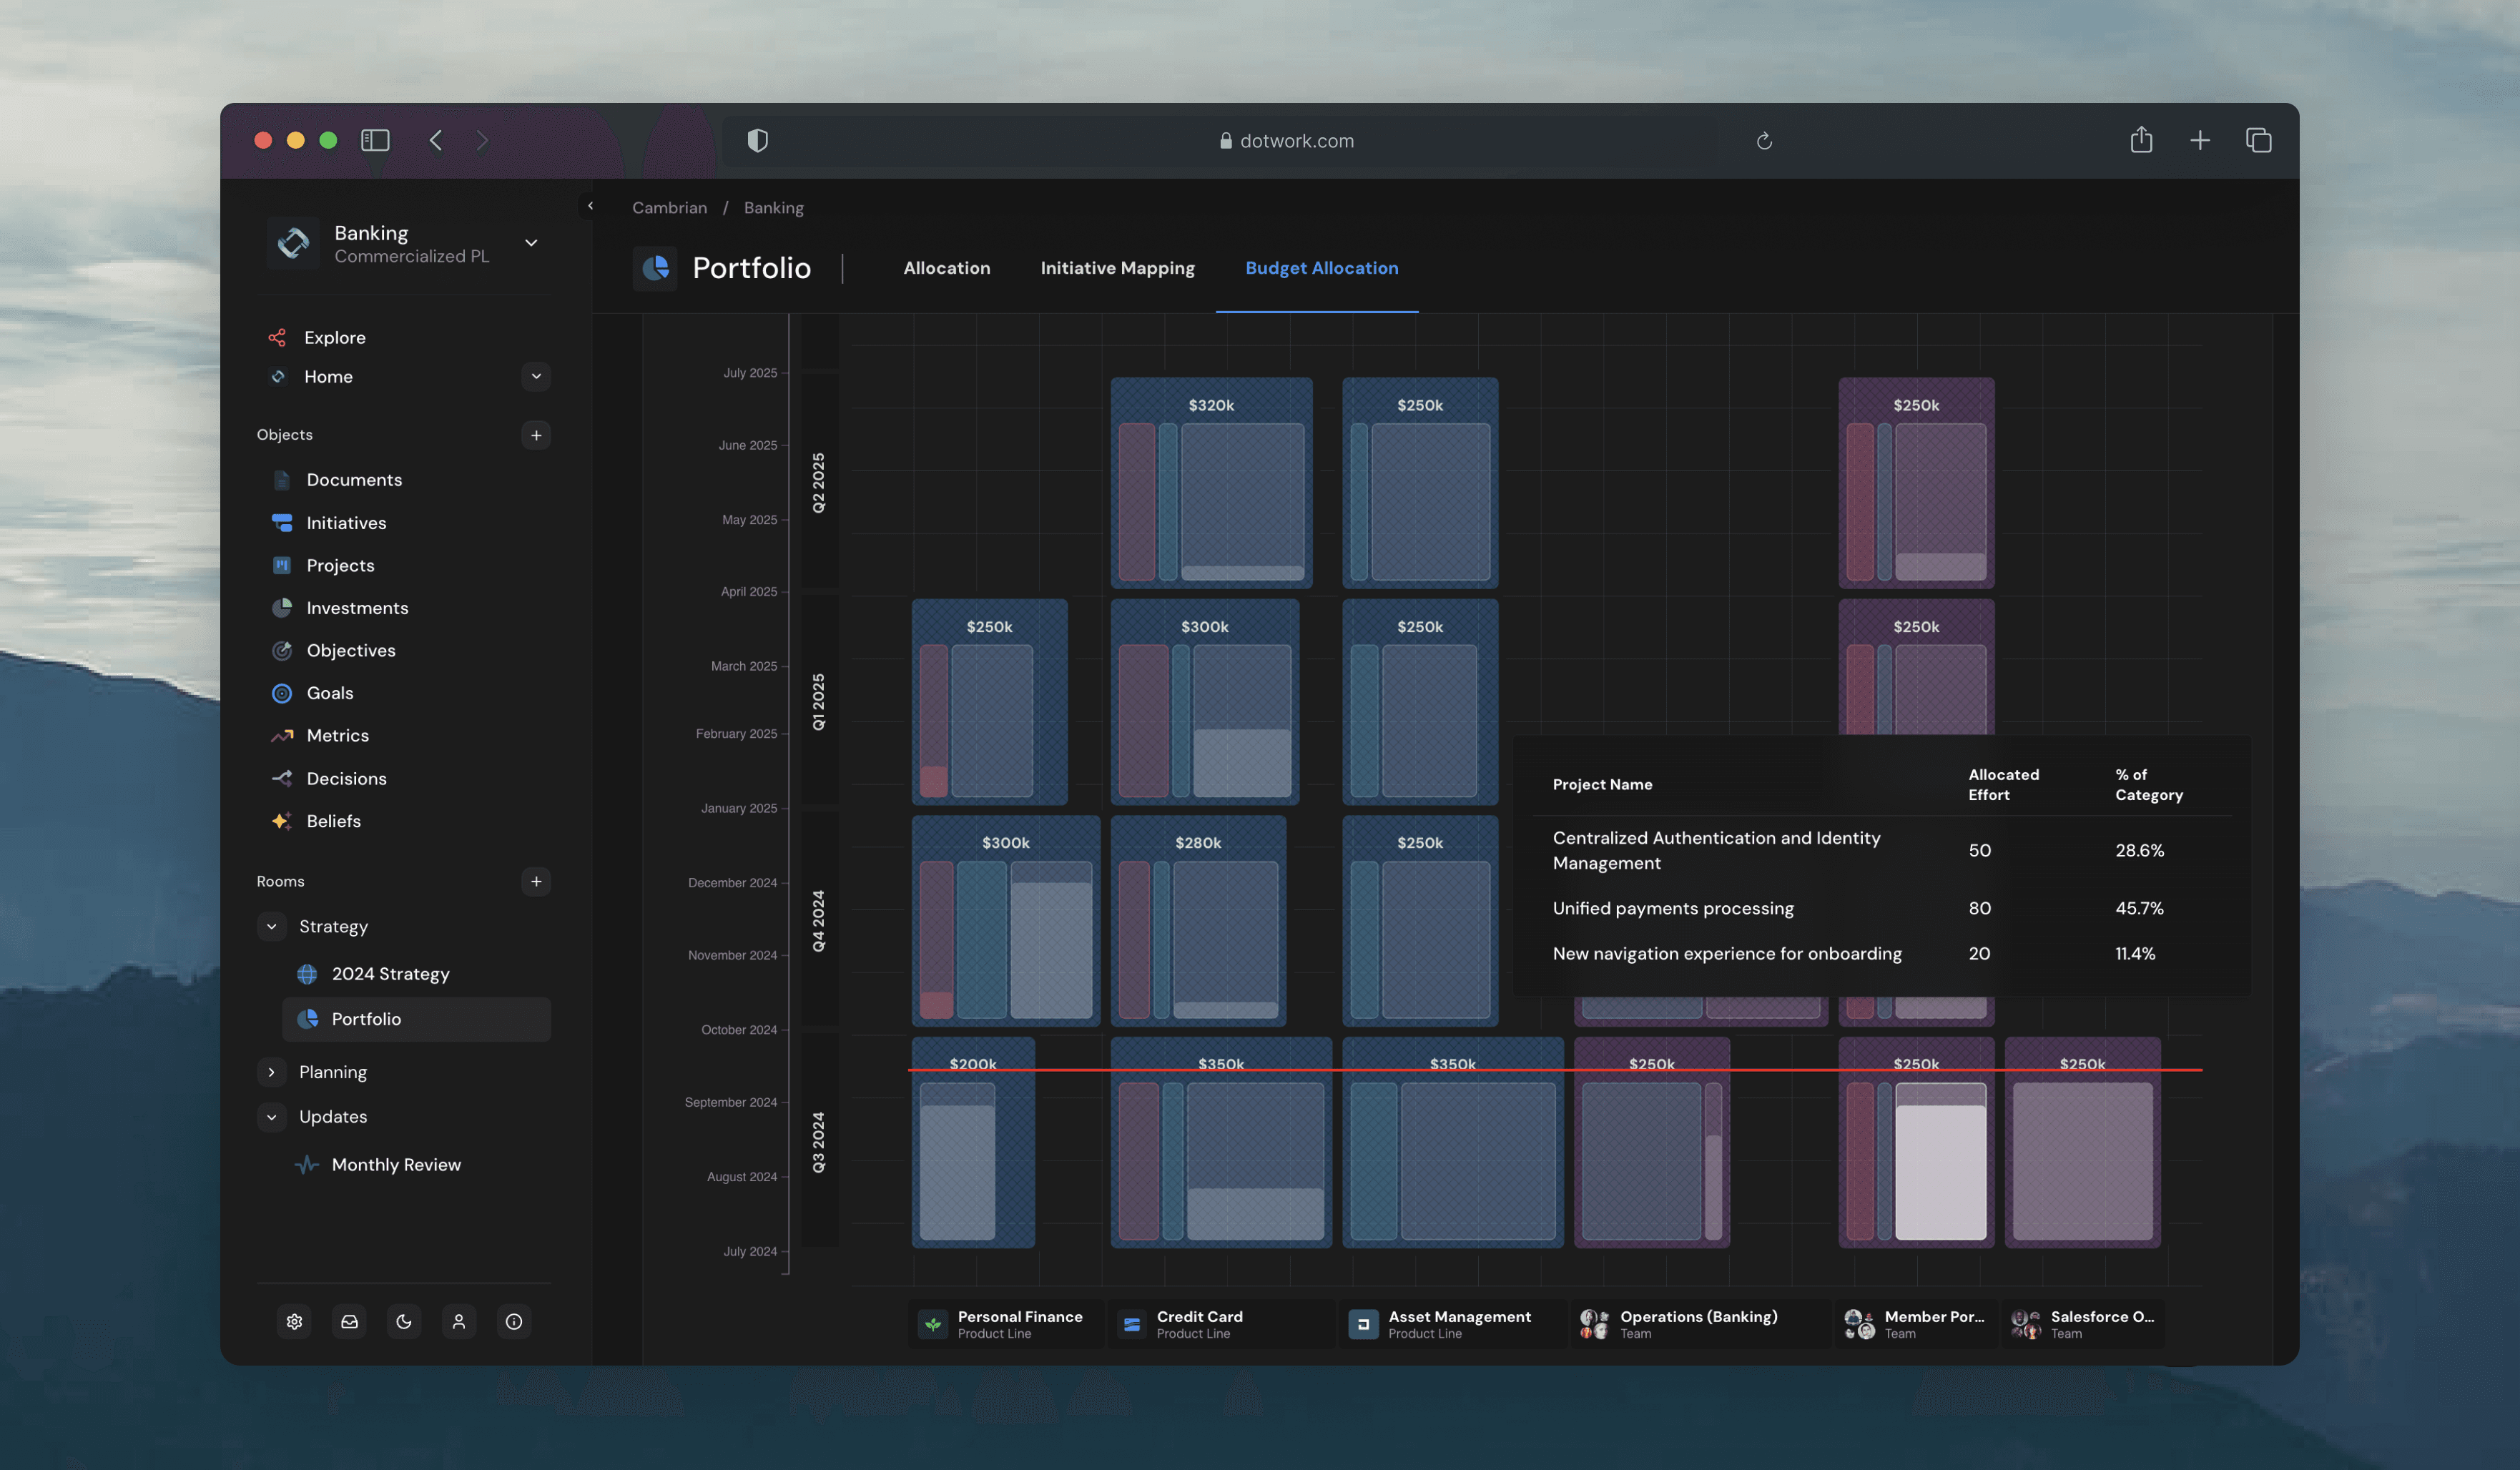
Task: Open user profile icon in sidebar footer
Action: tap(459, 1321)
